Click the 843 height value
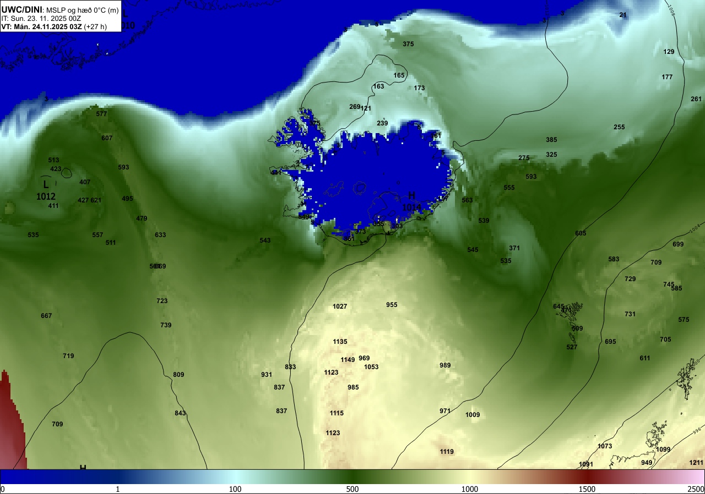The width and height of the screenshot is (705, 494). 181,413
